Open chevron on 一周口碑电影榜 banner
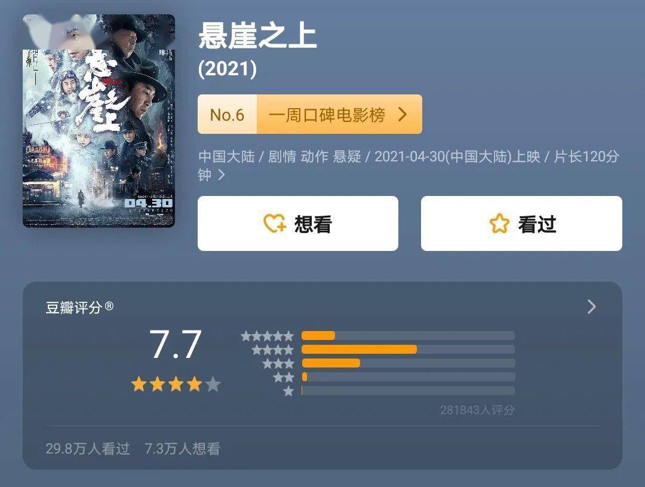The image size is (645, 487). click(x=403, y=114)
